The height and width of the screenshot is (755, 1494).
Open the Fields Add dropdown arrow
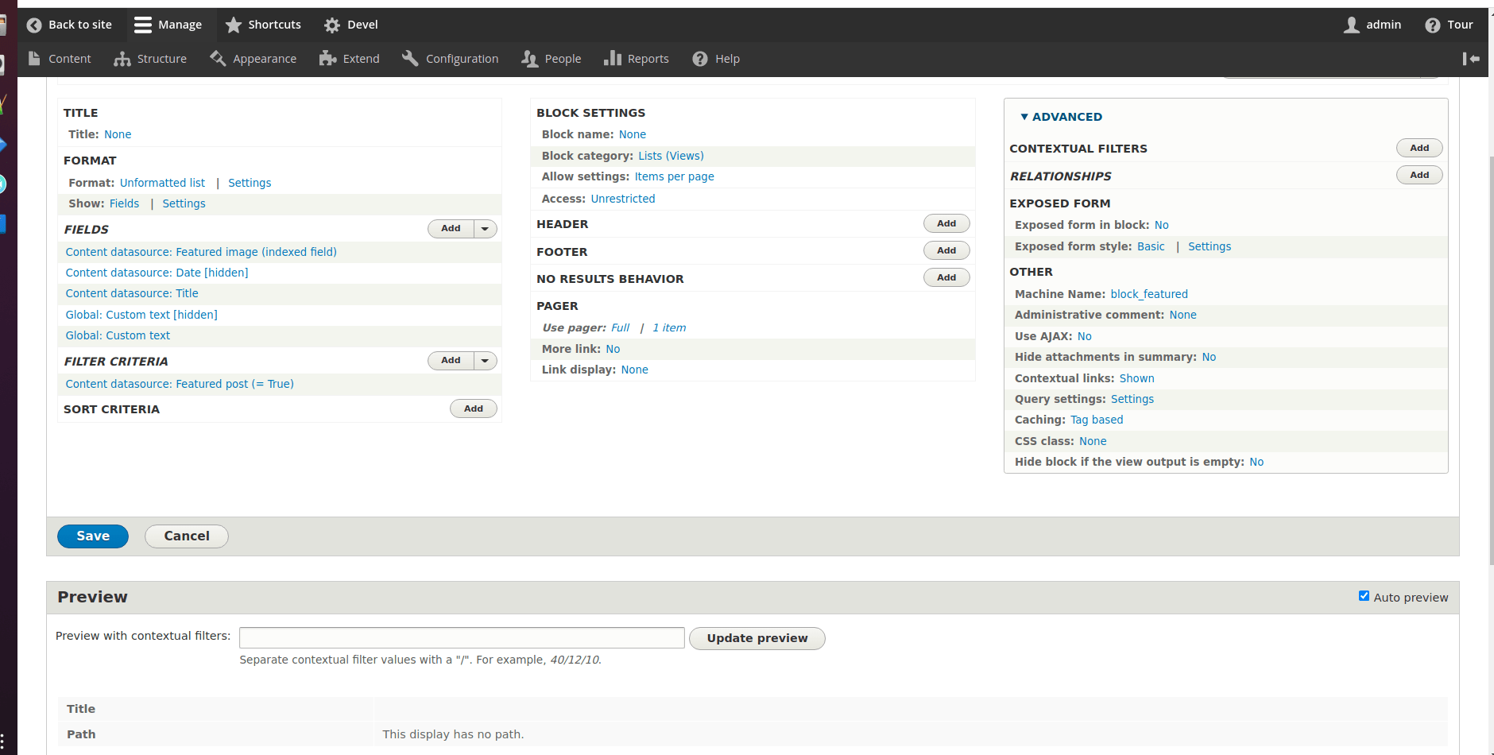(486, 229)
